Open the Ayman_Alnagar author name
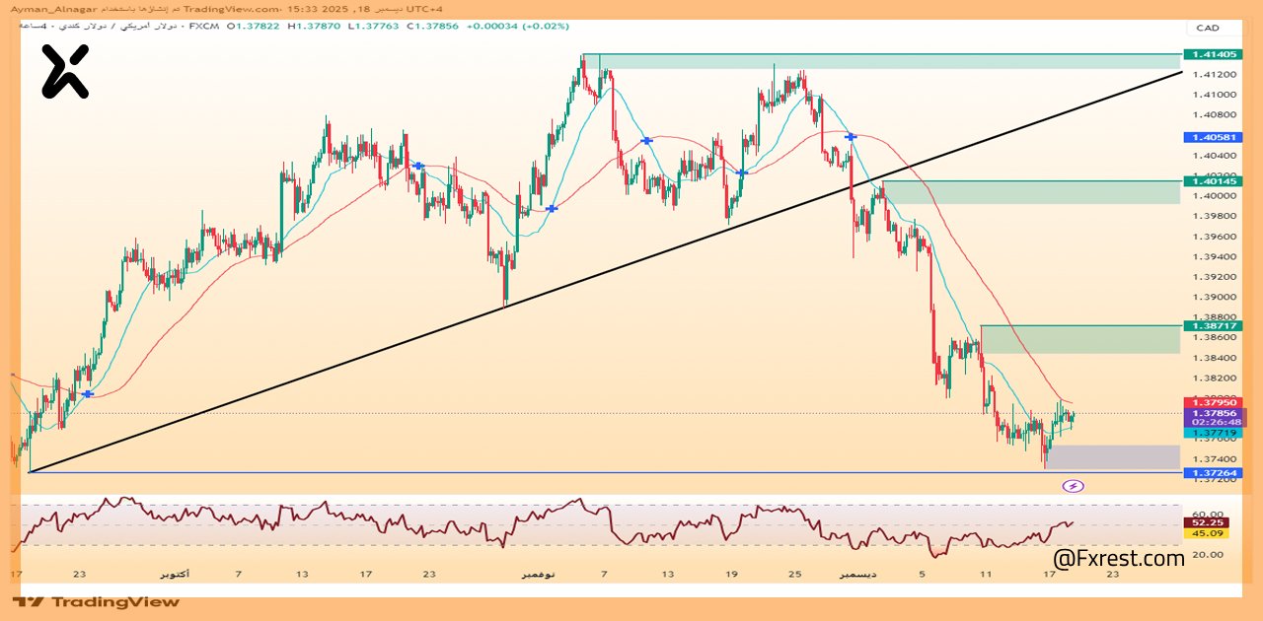 pyautogui.click(x=56, y=7)
